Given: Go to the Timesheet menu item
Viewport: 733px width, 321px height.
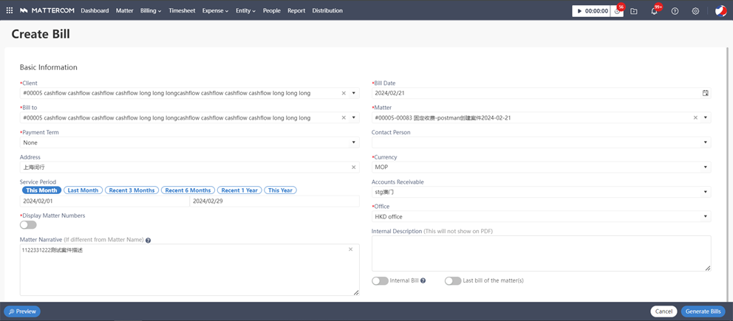Looking at the screenshot, I should (181, 11).
